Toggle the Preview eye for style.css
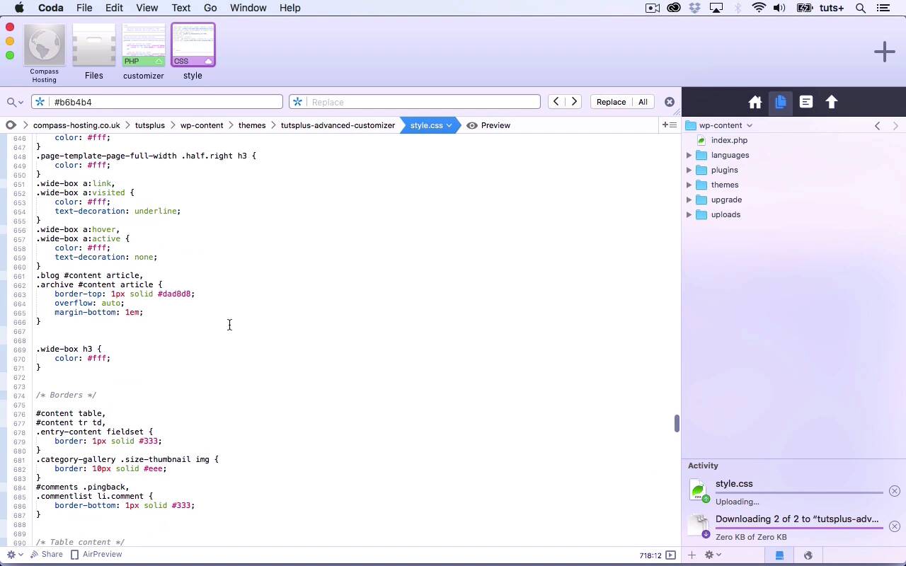 [472, 125]
